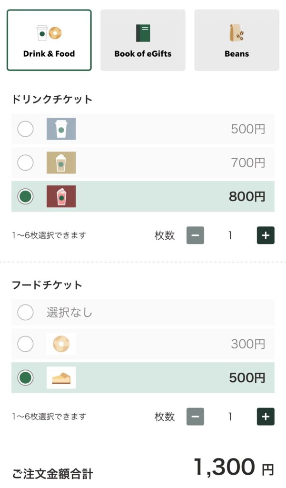Choose the 700円 drink ticket radio button
286x488 pixels.
[x=25, y=163]
